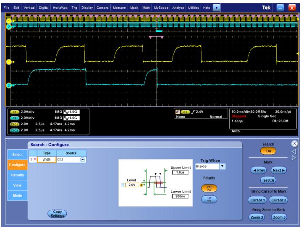Close the search panel with X
This screenshot has height=227, width=301.
(x=294, y=143)
